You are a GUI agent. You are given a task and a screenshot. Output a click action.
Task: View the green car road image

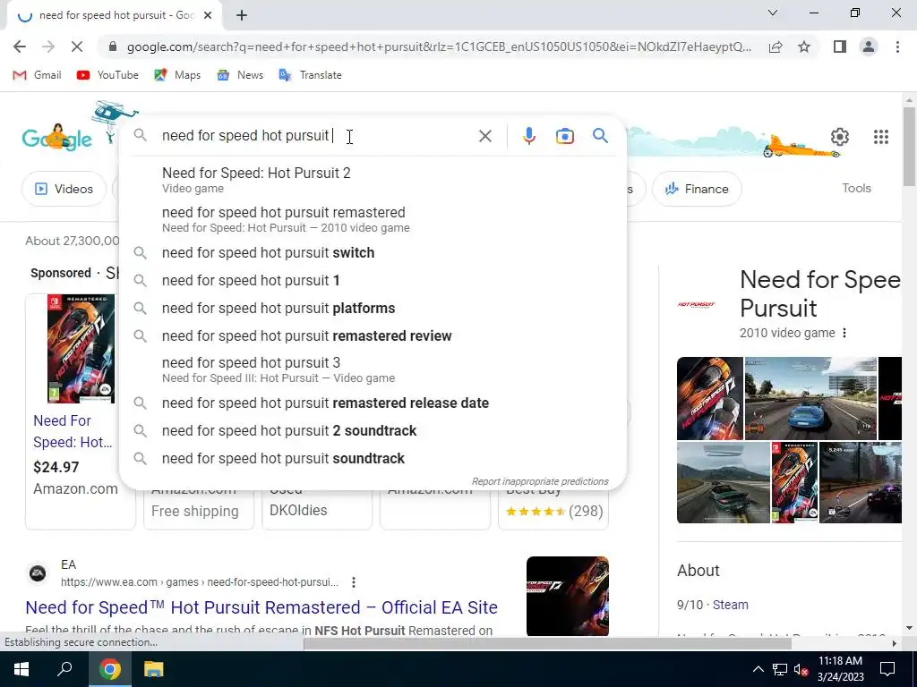[724, 482]
